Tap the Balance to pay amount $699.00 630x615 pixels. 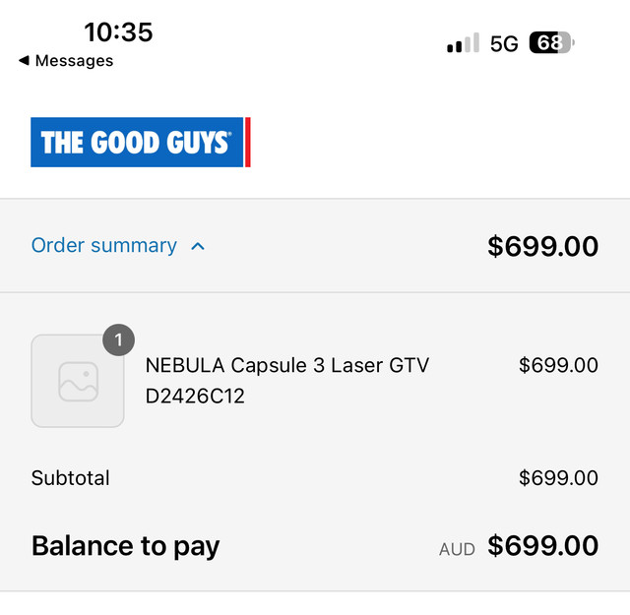[x=542, y=545]
